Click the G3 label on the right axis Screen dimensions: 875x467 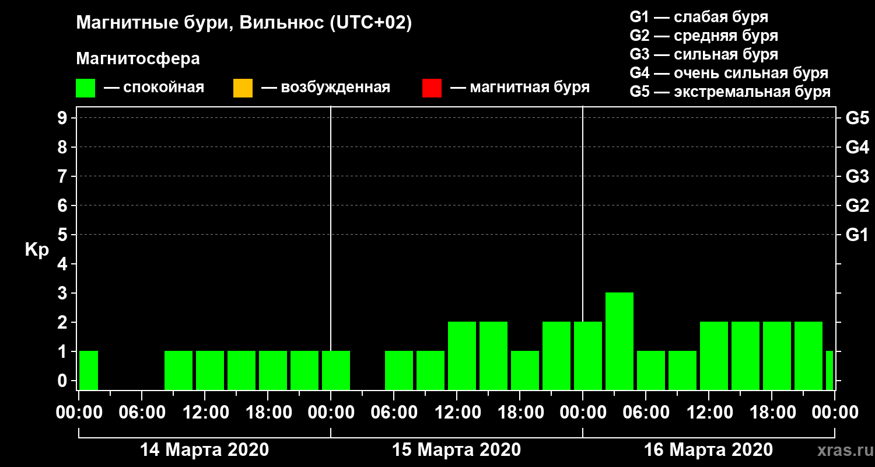857,176
